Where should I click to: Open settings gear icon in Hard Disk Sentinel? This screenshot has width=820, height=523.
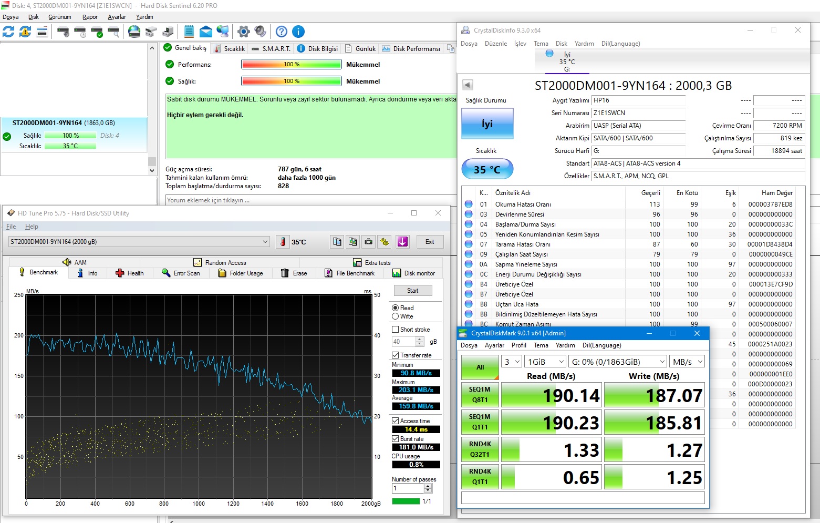tap(244, 32)
